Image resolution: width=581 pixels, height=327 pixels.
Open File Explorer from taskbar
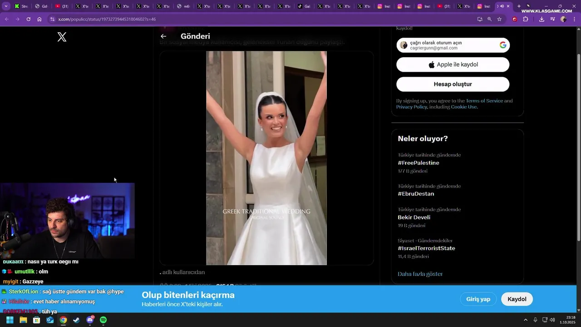pos(23,320)
